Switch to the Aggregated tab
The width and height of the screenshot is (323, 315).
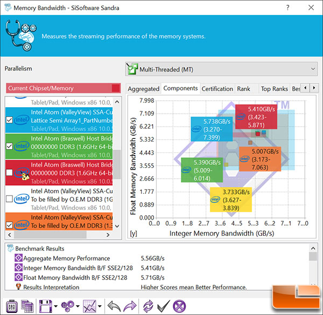point(143,89)
